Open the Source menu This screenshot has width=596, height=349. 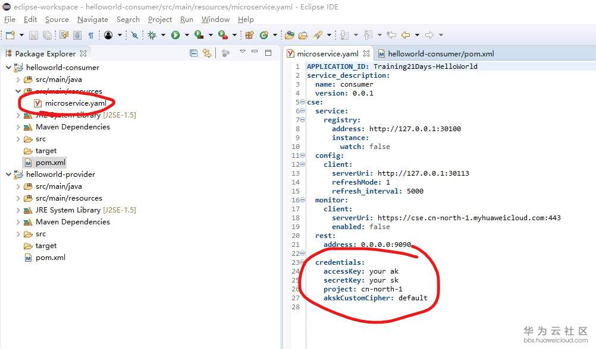coord(57,20)
